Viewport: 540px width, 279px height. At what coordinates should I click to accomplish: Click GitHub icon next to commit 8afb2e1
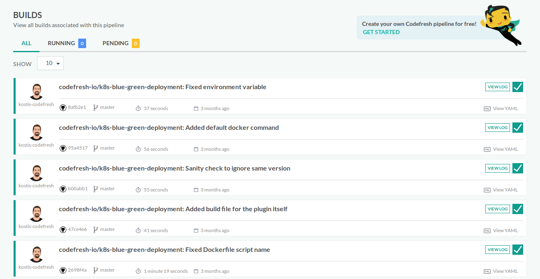(x=63, y=108)
